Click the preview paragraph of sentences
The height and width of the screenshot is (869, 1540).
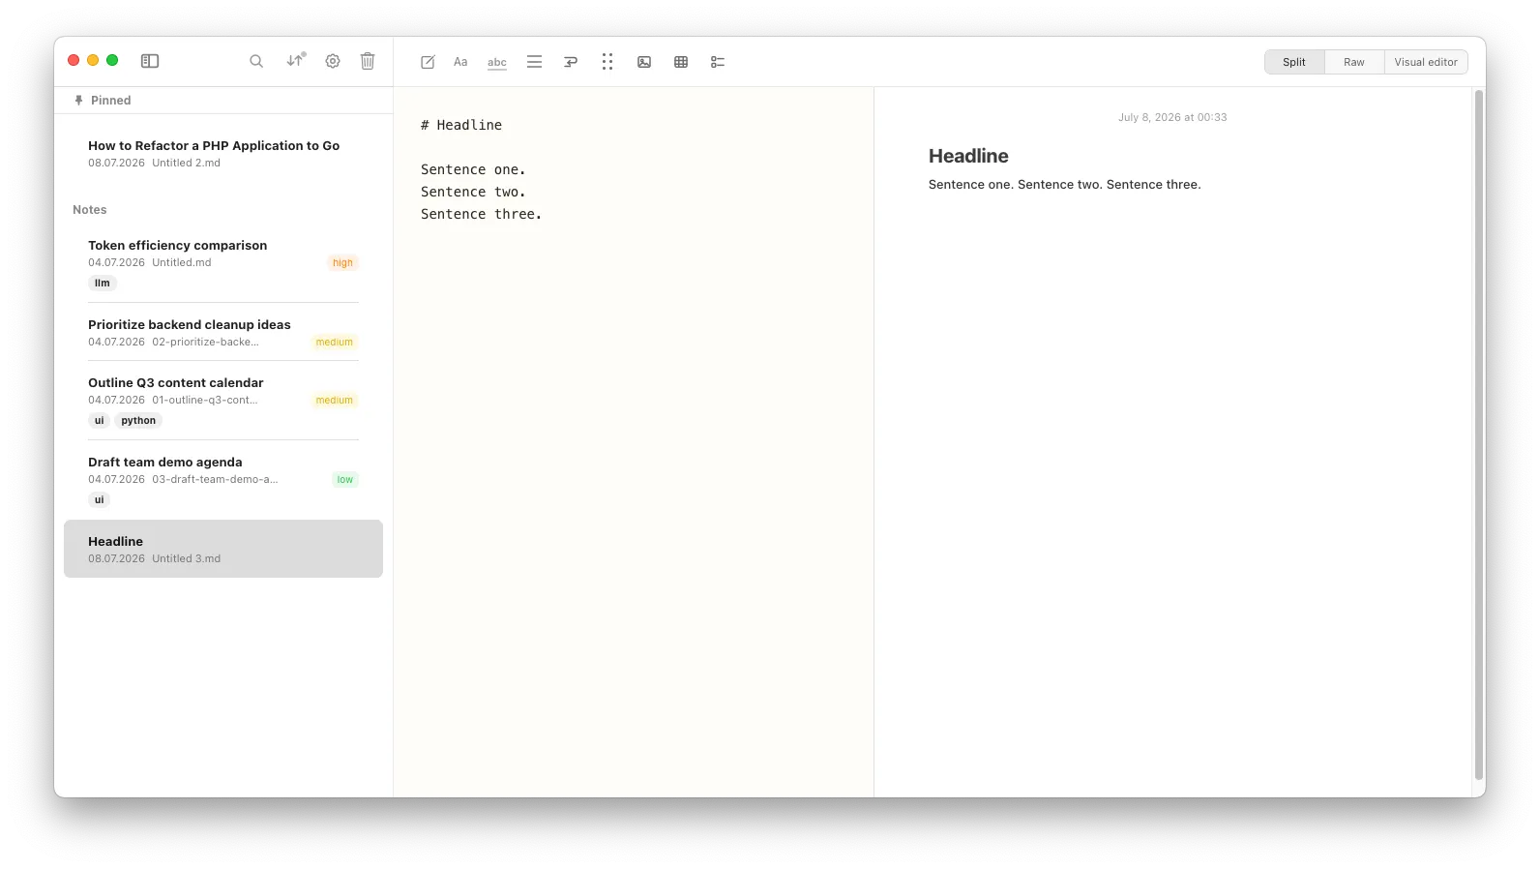1064,184
